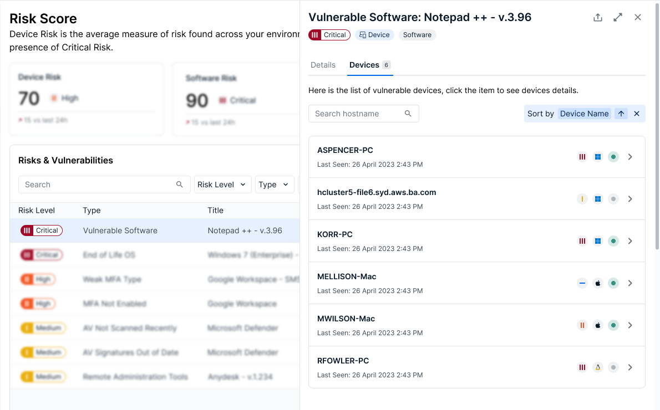Click the Title column header
The image size is (660, 410).
[x=216, y=210]
